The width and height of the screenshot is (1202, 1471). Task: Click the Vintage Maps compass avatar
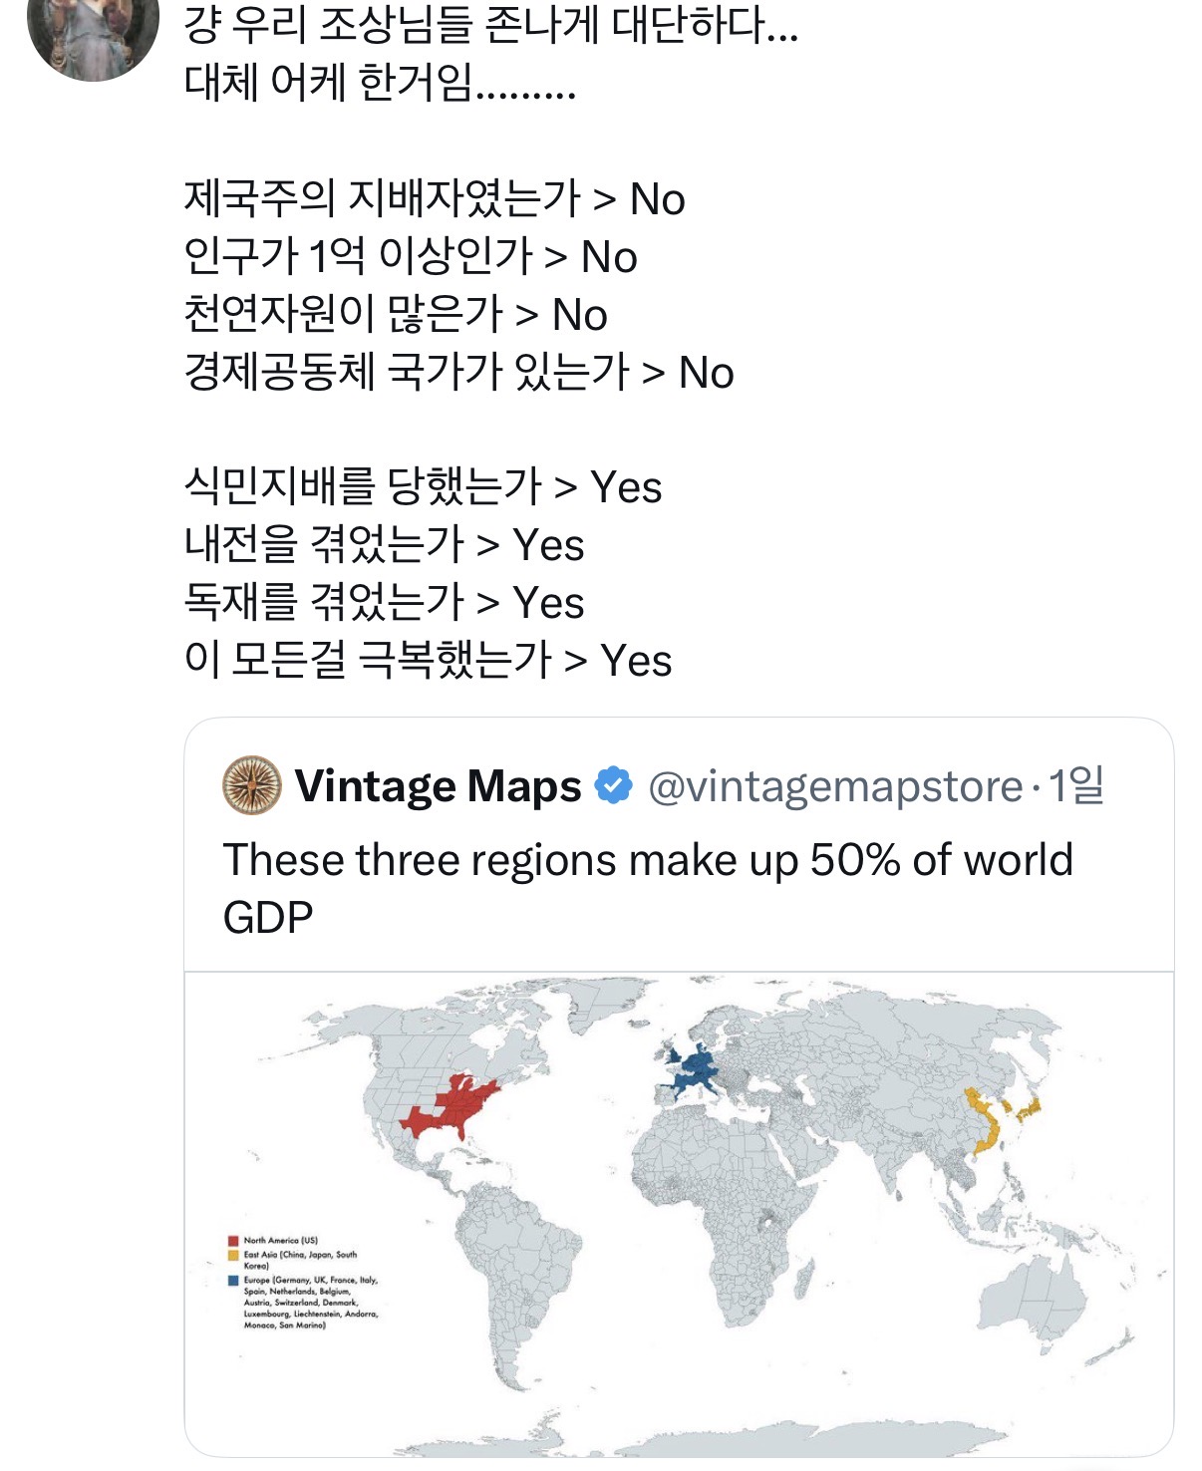tap(252, 785)
